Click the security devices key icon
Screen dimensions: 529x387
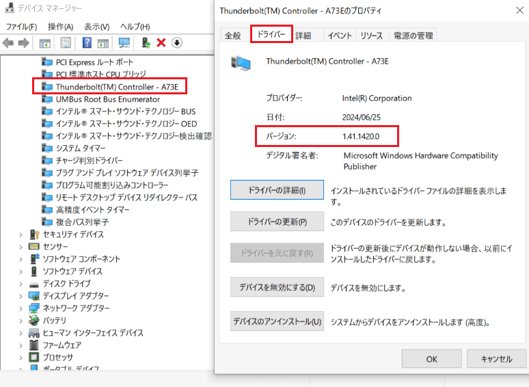tap(34, 234)
